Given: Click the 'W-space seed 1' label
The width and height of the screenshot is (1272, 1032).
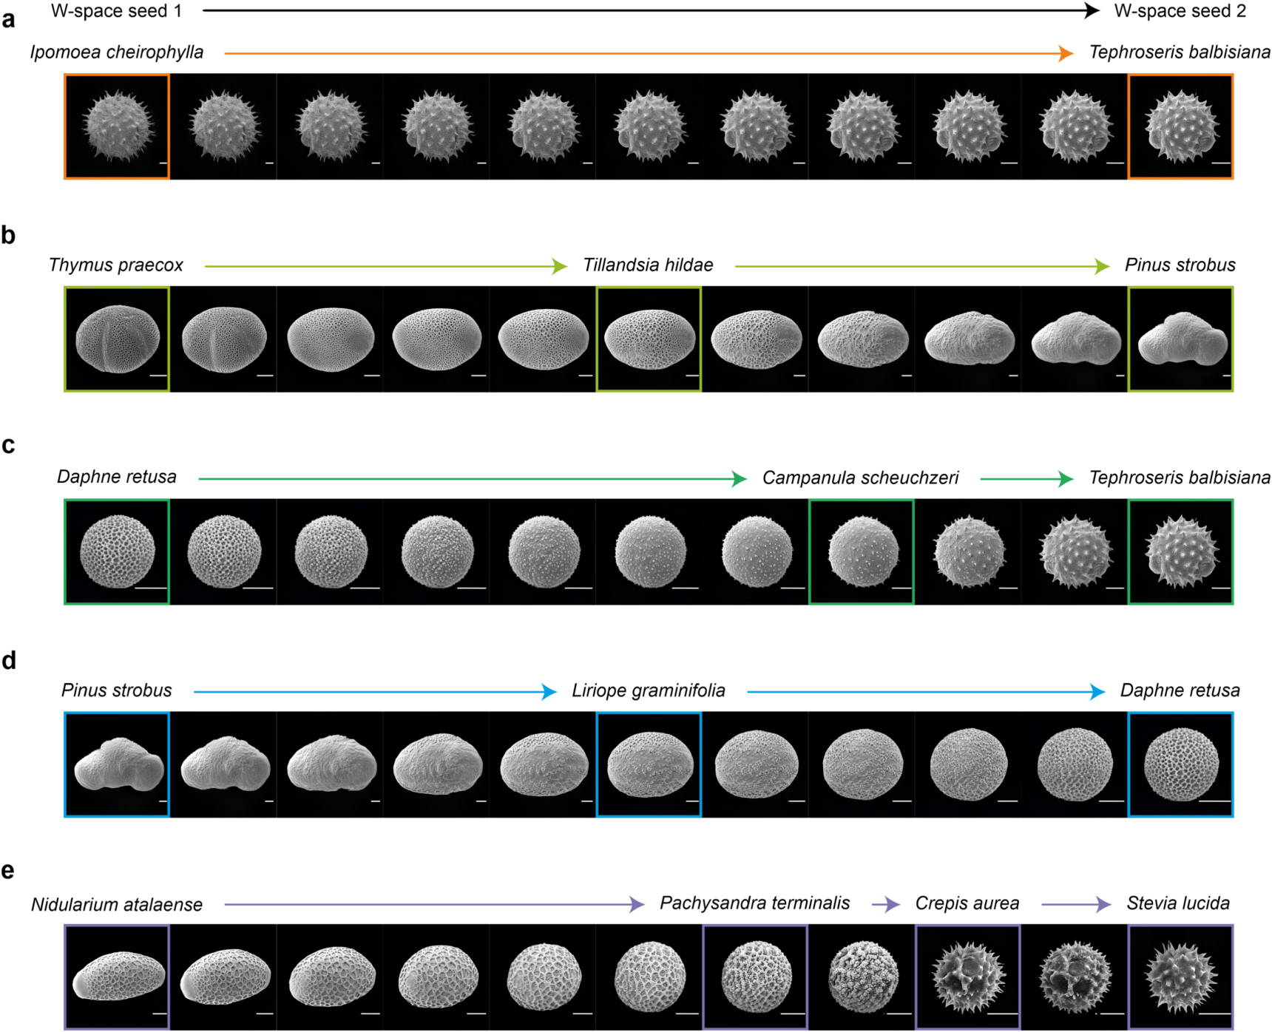Looking at the screenshot, I should pos(115,11).
